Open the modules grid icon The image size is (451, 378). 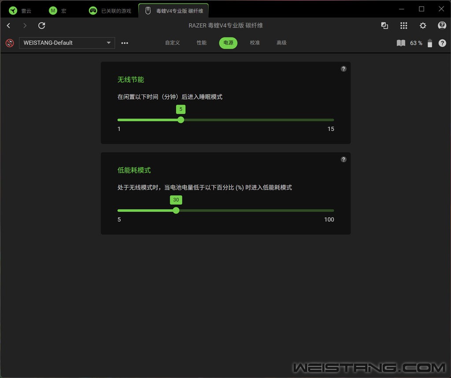coord(403,26)
